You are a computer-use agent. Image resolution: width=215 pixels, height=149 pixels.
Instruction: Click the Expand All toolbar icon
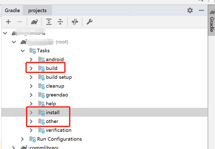click(x=49, y=22)
